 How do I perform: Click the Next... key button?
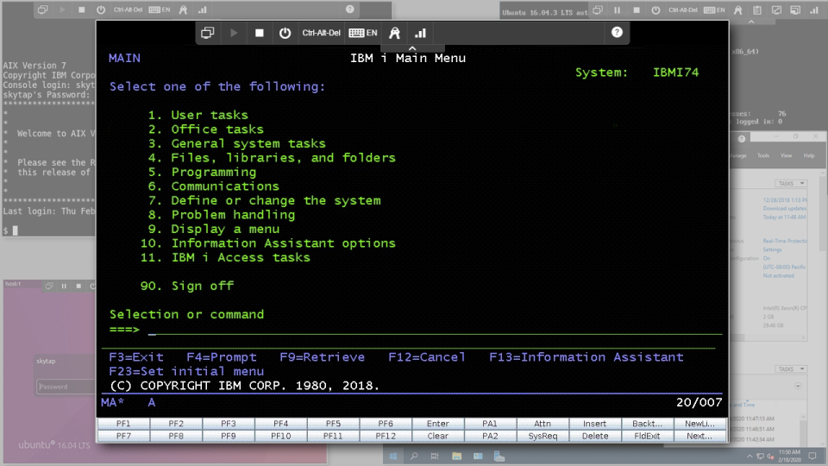[699, 436]
